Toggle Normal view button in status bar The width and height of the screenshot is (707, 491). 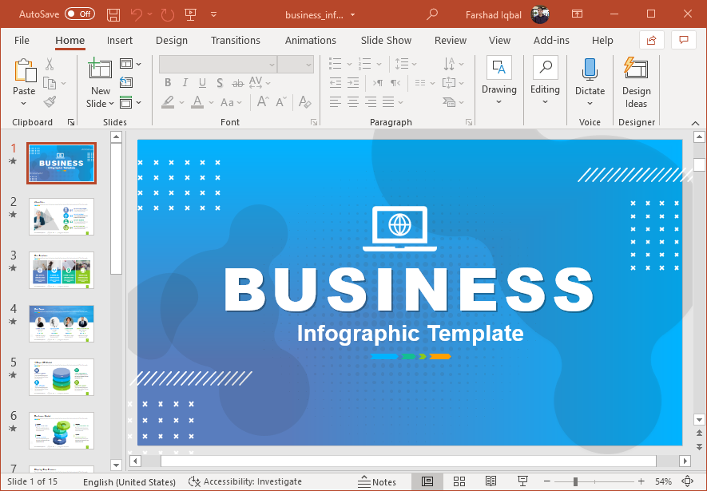click(427, 481)
